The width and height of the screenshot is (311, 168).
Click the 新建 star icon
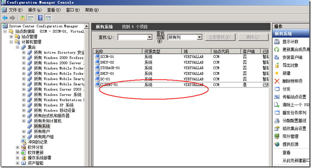point(277,73)
